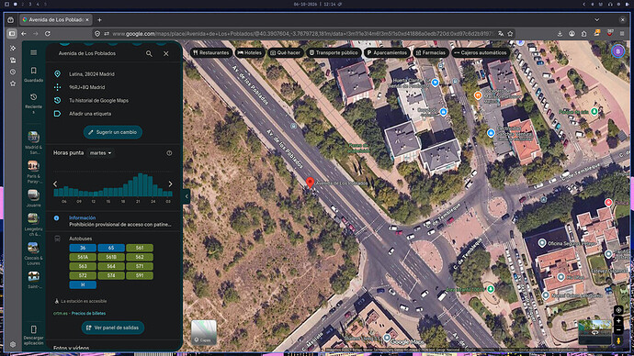Open a new browser tab
Viewport: 634px width, 356px height.
pyautogui.click(x=99, y=20)
